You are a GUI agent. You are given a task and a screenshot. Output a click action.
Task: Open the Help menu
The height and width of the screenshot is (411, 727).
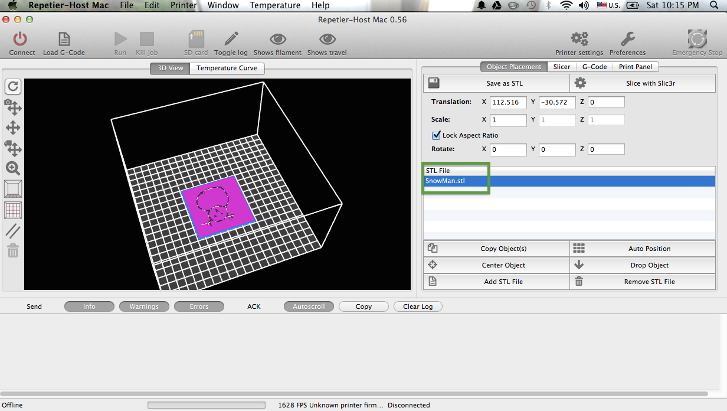320,5
